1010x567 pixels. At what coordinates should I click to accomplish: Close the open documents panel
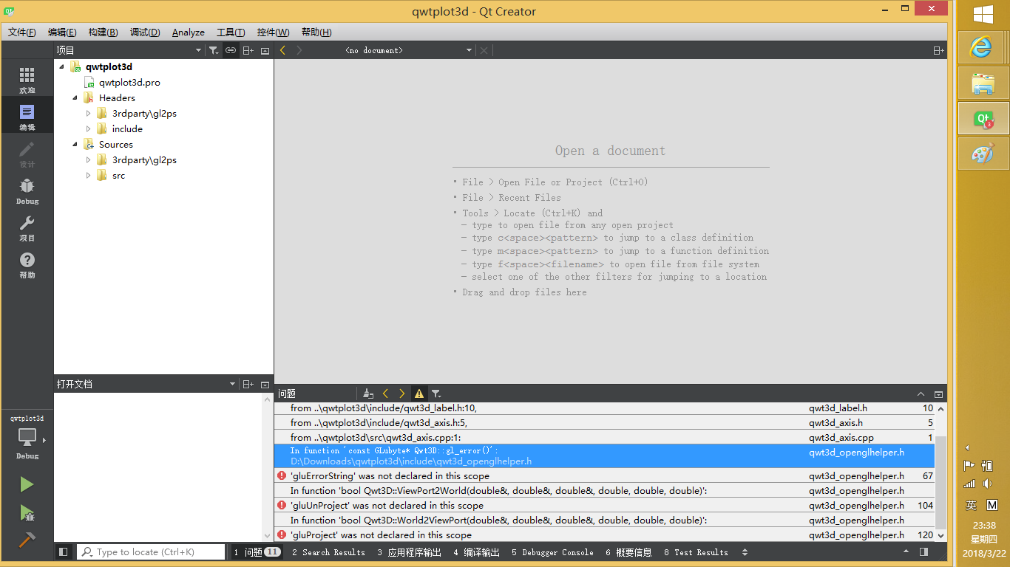[x=265, y=384]
